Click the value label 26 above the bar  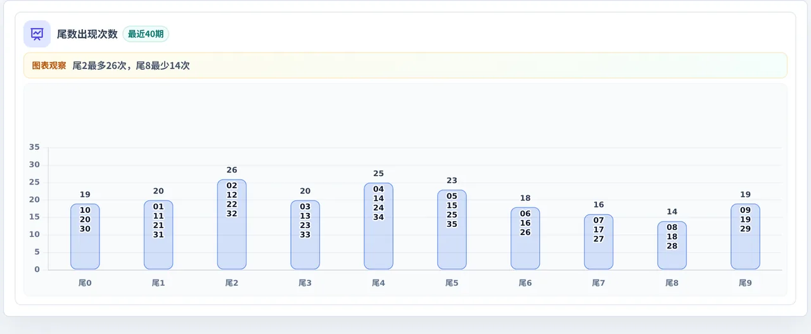pyautogui.click(x=232, y=170)
